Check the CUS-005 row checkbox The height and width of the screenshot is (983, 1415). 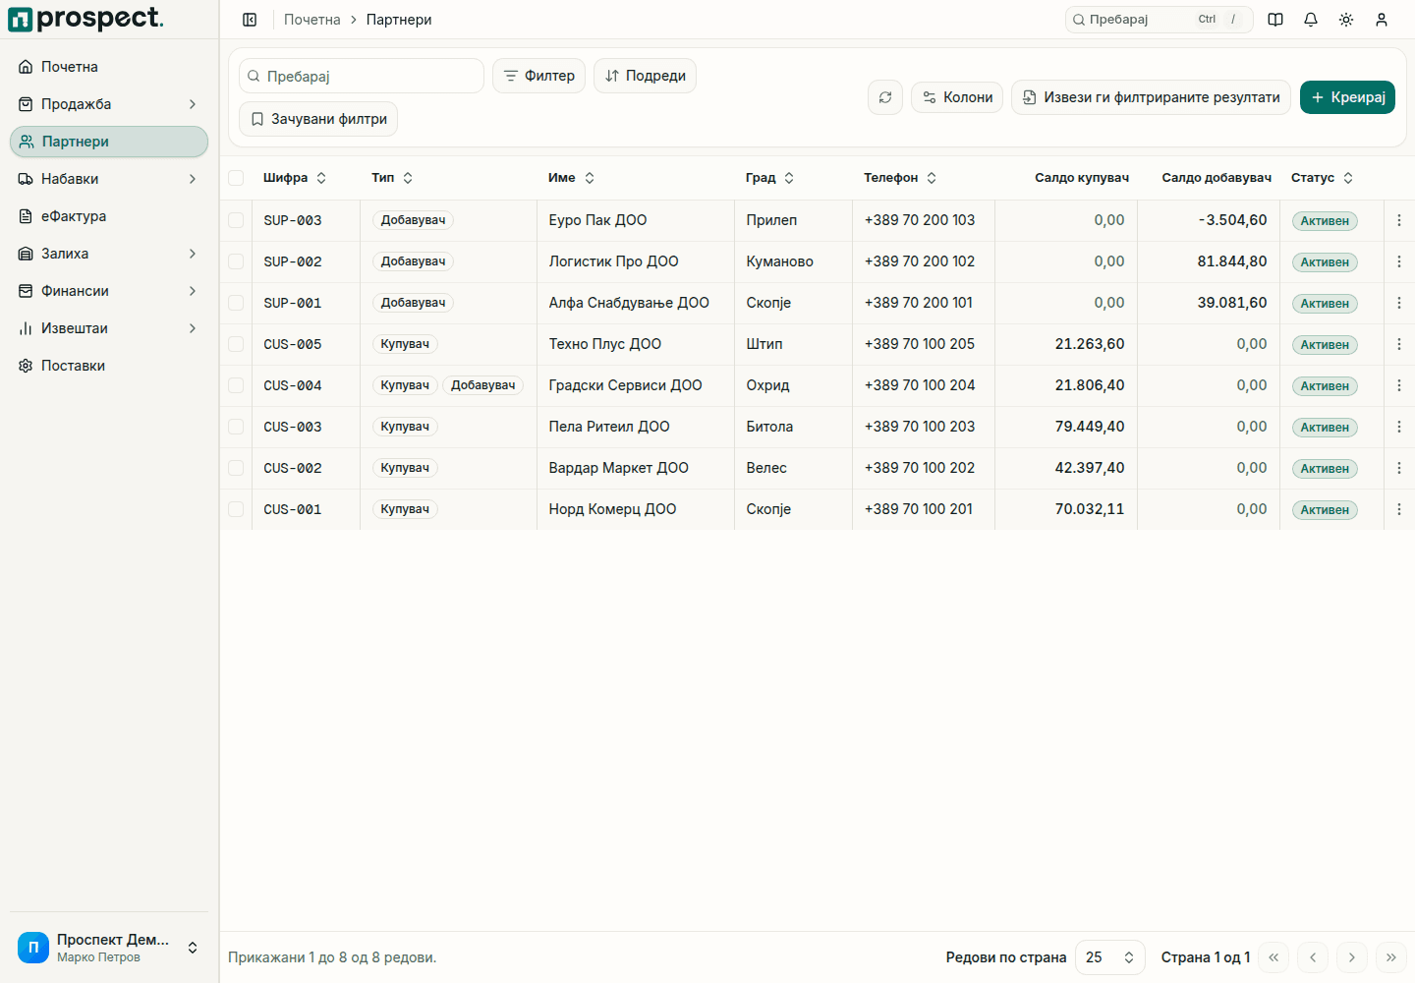point(236,344)
